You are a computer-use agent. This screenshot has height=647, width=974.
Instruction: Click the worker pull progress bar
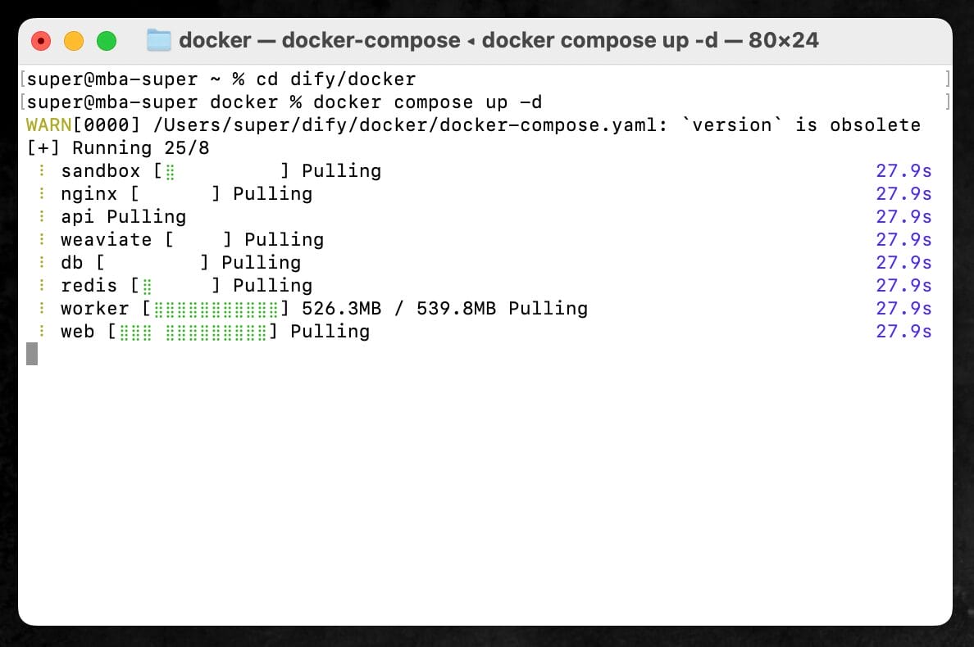click(215, 309)
